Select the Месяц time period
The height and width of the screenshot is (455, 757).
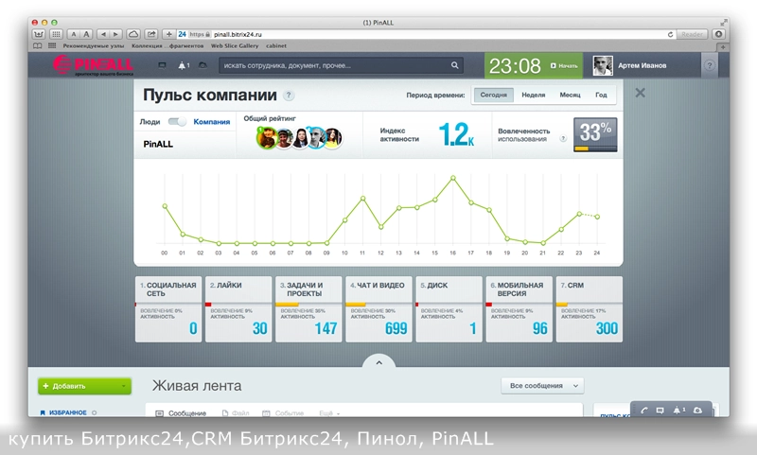click(x=570, y=95)
